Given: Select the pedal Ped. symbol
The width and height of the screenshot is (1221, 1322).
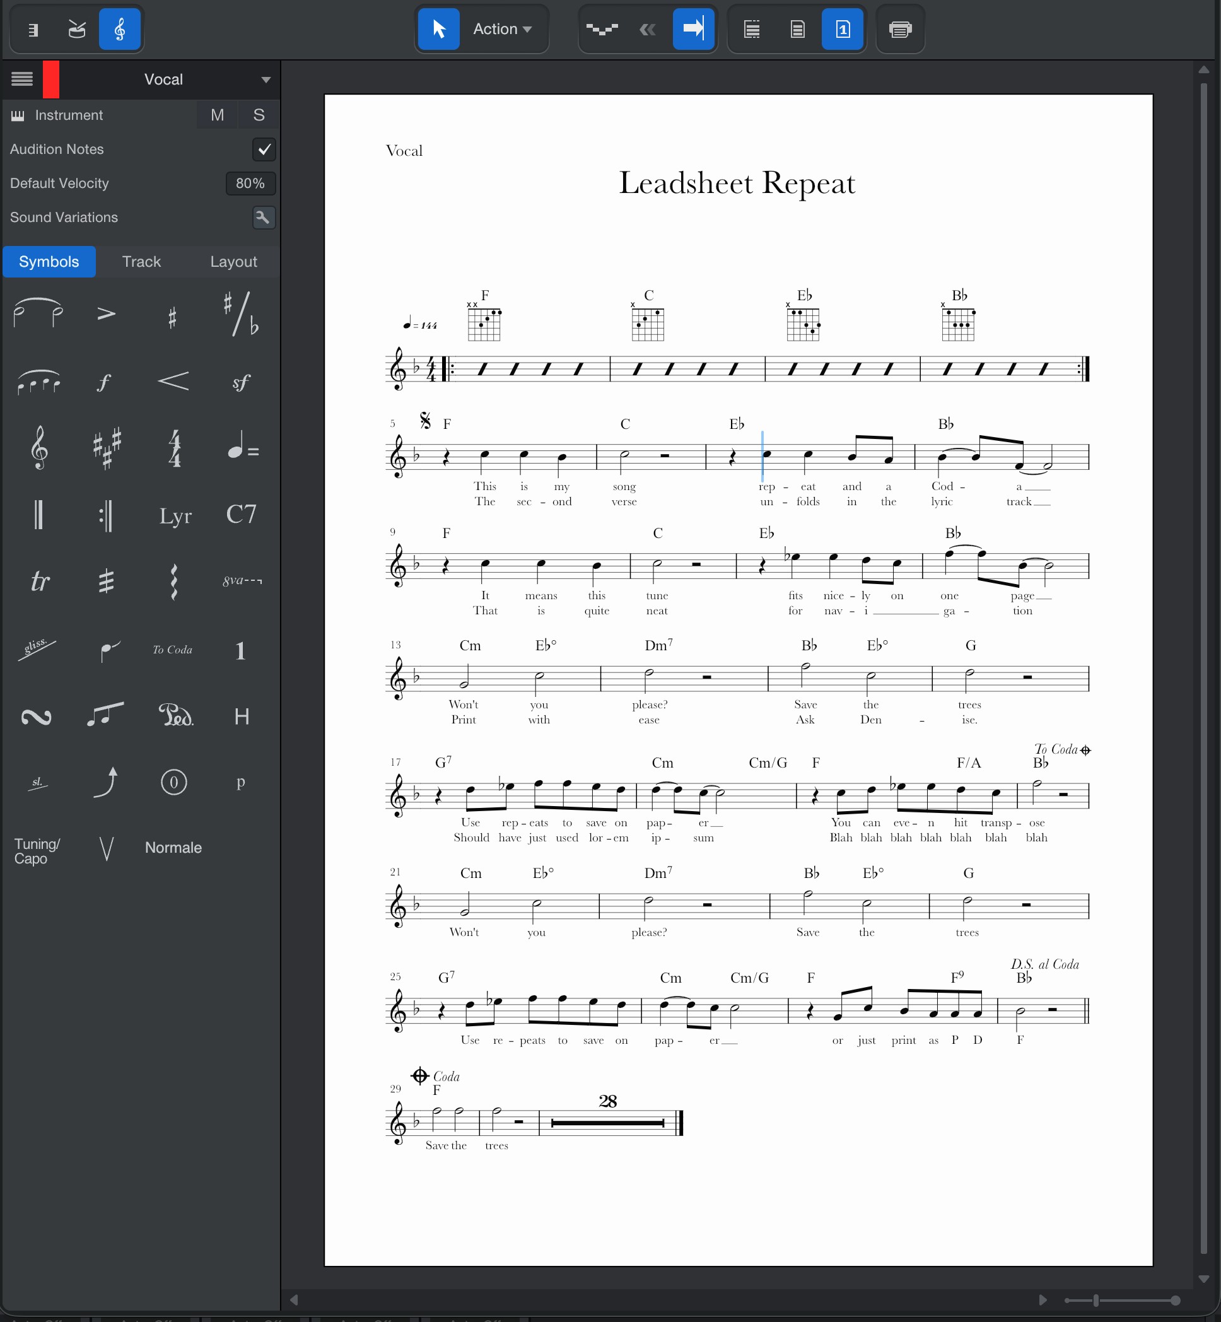Looking at the screenshot, I should [176, 715].
